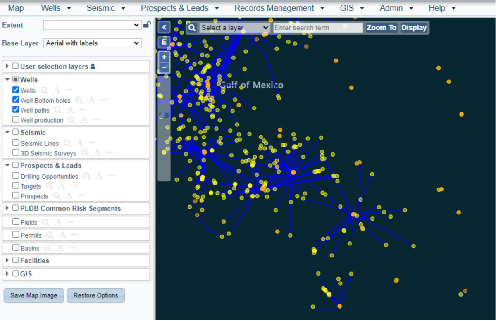This screenshot has width=496, height=321.
Task: Click the lock icon beside the Extent dropdown
Action: [147, 25]
